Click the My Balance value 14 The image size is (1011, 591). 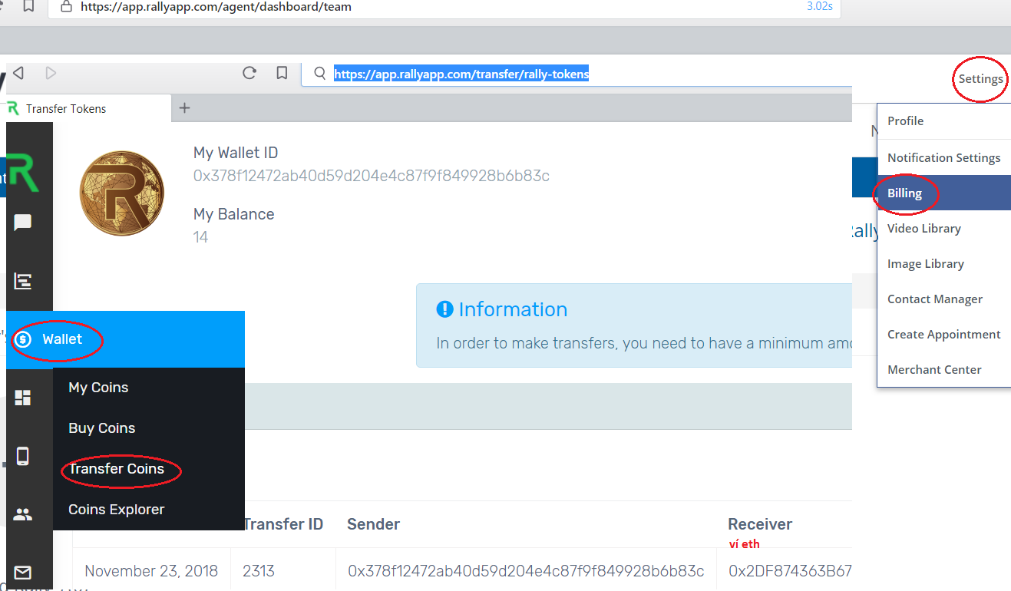point(200,237)
